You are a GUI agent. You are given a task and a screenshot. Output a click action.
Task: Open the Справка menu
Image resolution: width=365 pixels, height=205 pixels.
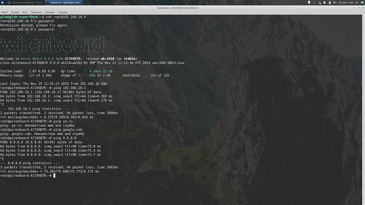(x=62, y=12)
